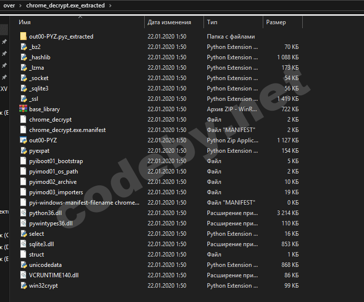
Task: Select the _ssl file icon
Action: coord(23,99)
